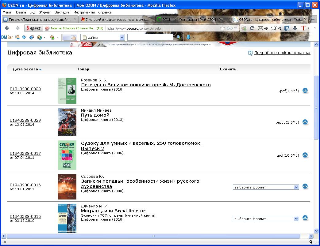Image resolution: width=320 pixels, height=246 pixels.
Task: Open the Firefox downloads arrow in navigation bar
Action: [295, 28]
